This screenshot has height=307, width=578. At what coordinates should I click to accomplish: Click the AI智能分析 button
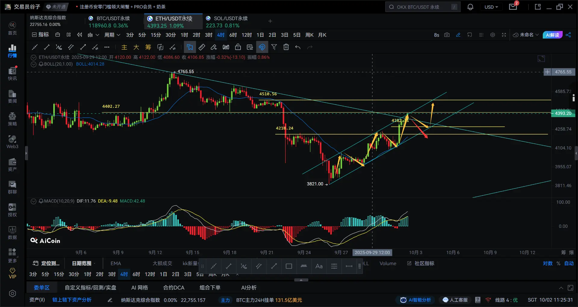tap(416, 300)
